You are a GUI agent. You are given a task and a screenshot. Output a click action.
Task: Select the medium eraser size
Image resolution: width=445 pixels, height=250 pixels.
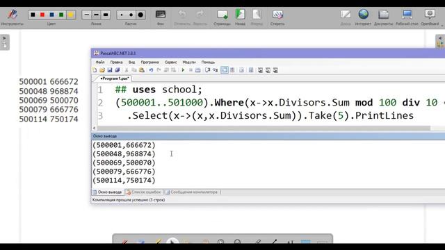pyautogui.click(x=131, y=15)
